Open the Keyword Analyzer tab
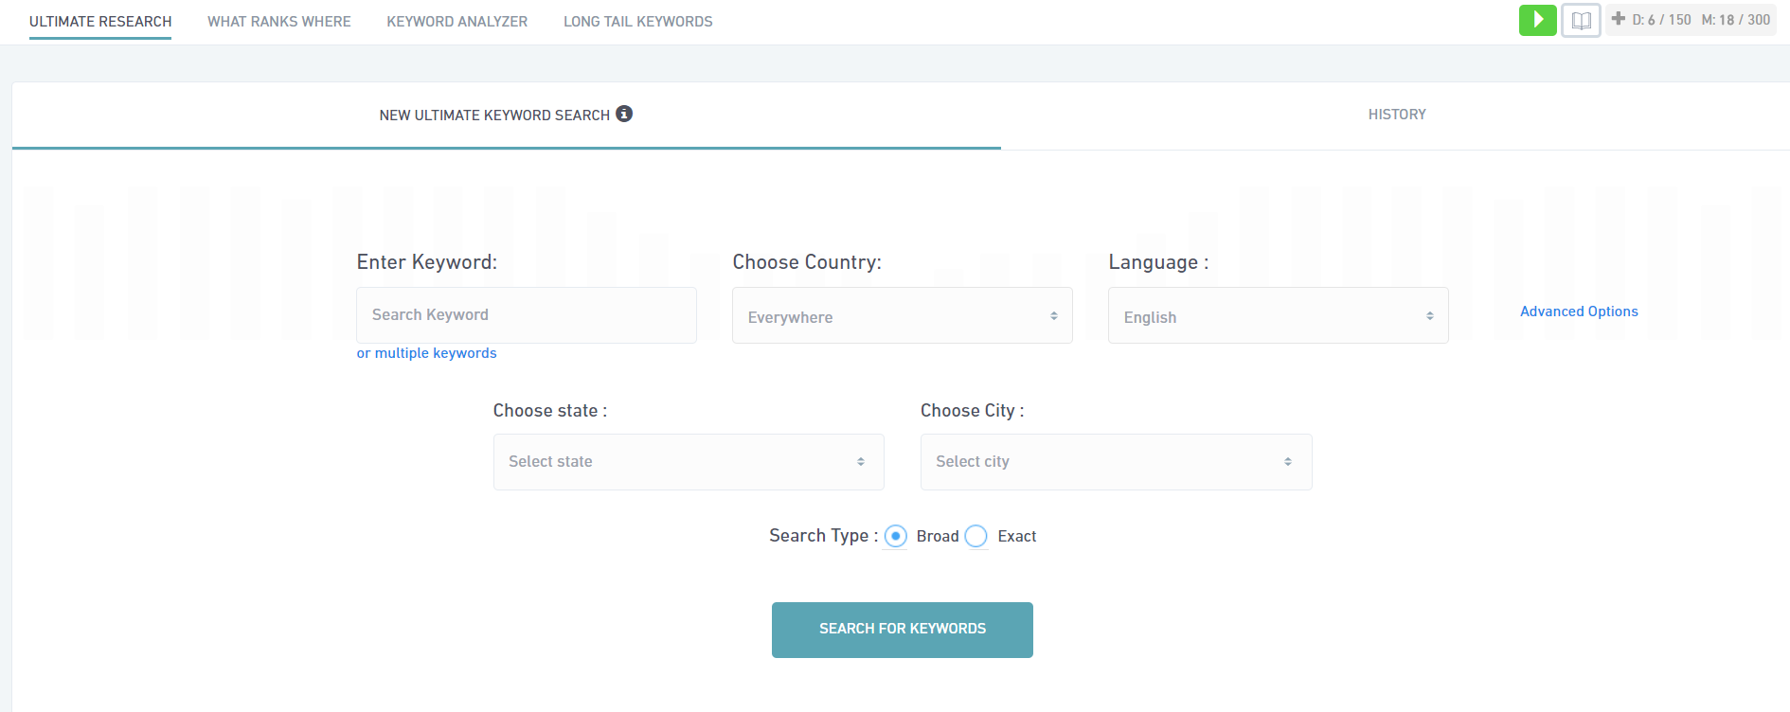The image size is (1790, 712). (456, 21)
